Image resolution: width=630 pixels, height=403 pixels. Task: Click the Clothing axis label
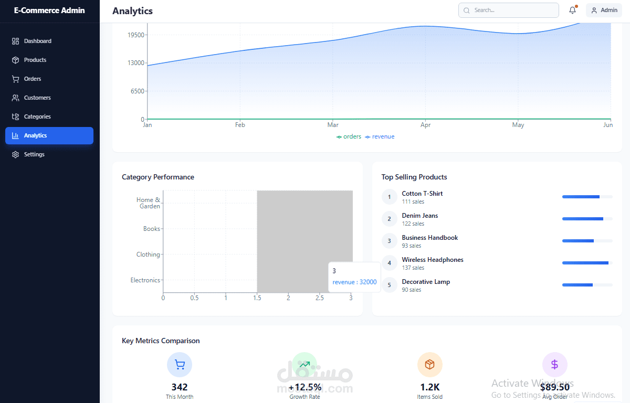point(148,254)
